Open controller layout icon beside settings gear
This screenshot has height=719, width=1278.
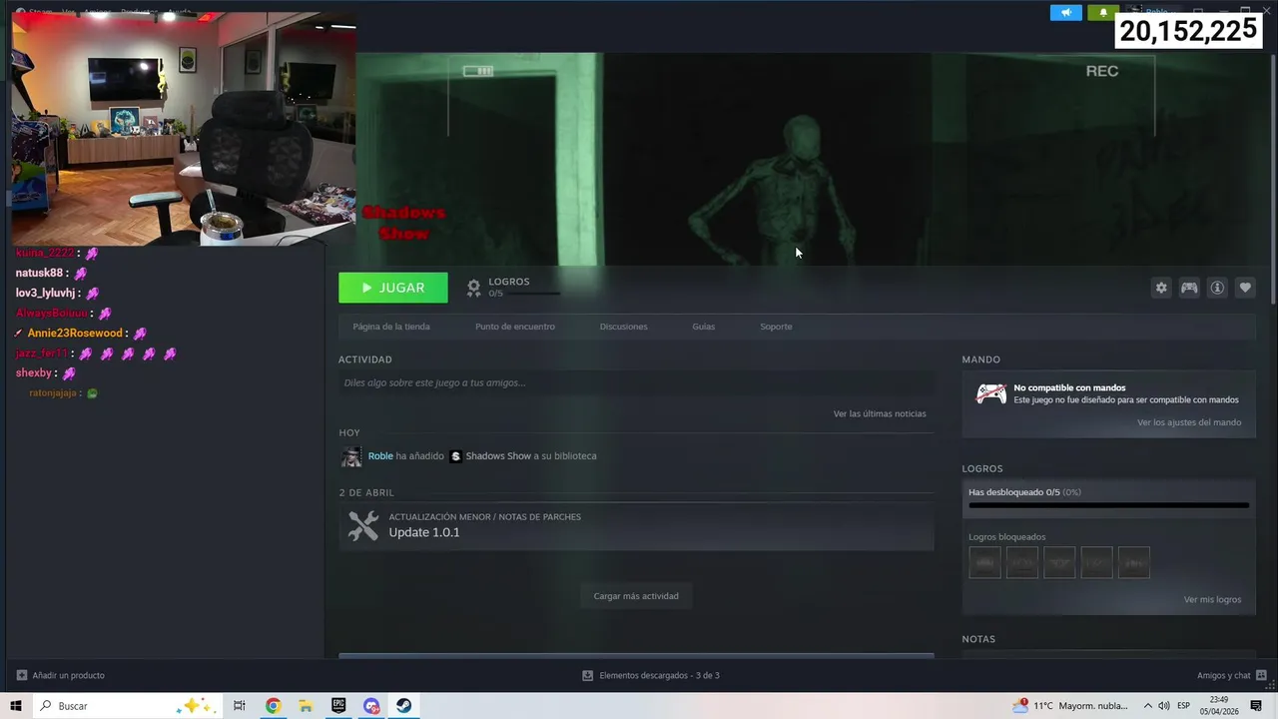(x=1189, y=288)
